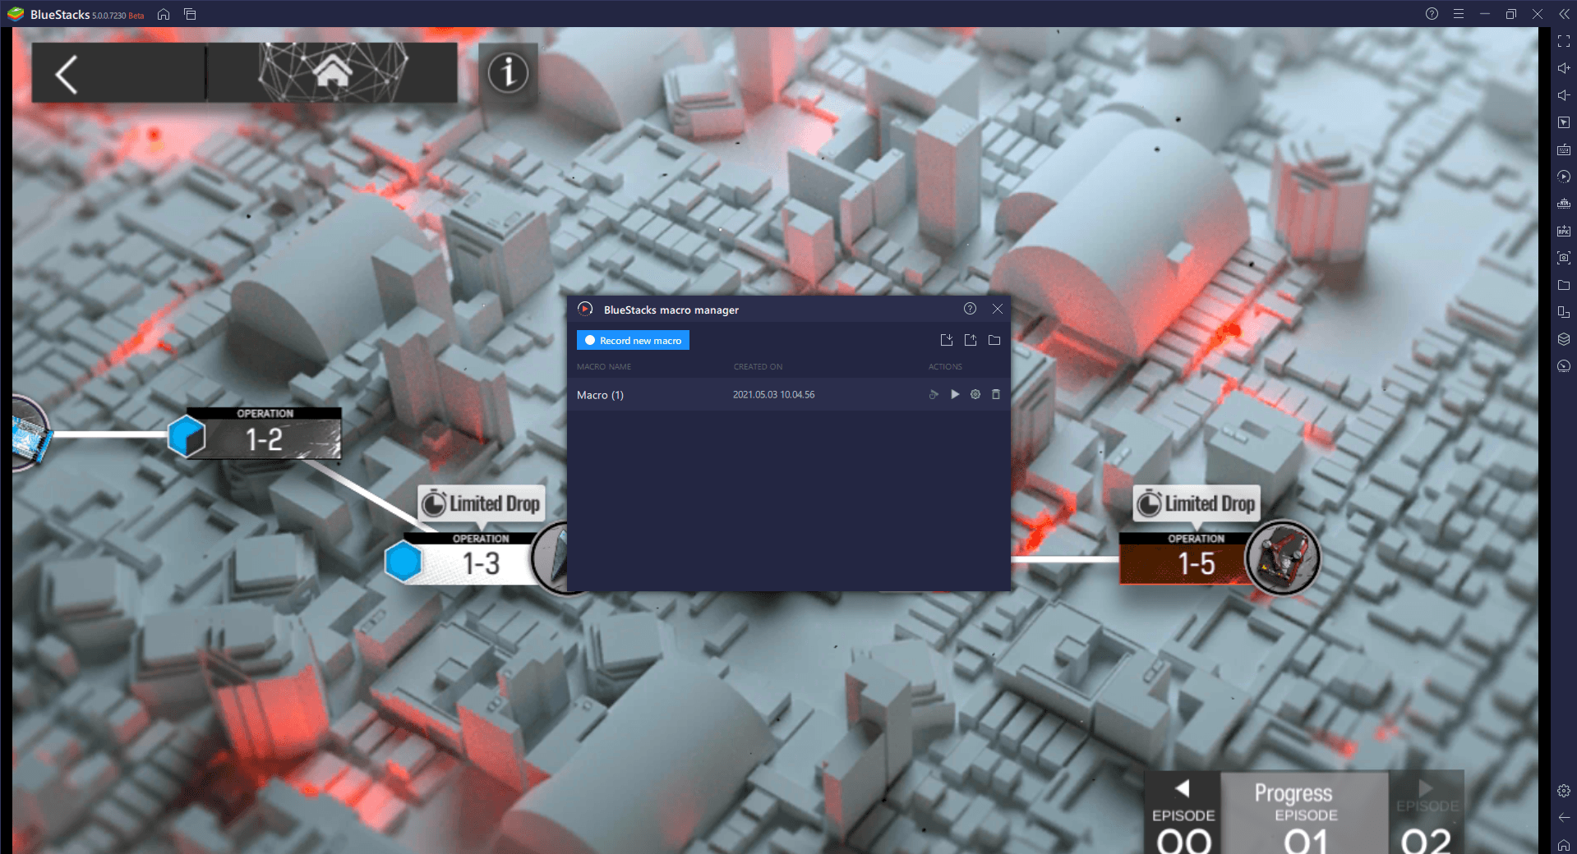Image resolution: width=1577 pixels, height=854 pixels.
Task: Open Limited Drop badge above 1-5
Action: 1197,503
